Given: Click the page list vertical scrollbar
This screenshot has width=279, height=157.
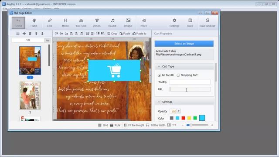Looking at the screenshot, I should click(49, 55).
